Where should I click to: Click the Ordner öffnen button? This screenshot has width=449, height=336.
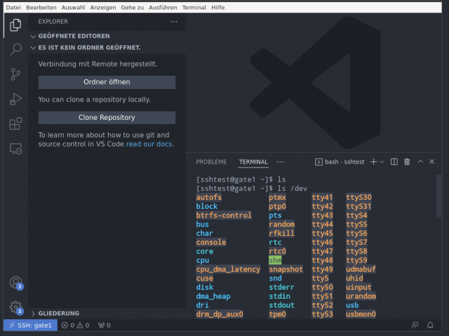click(x=107, y=82)
